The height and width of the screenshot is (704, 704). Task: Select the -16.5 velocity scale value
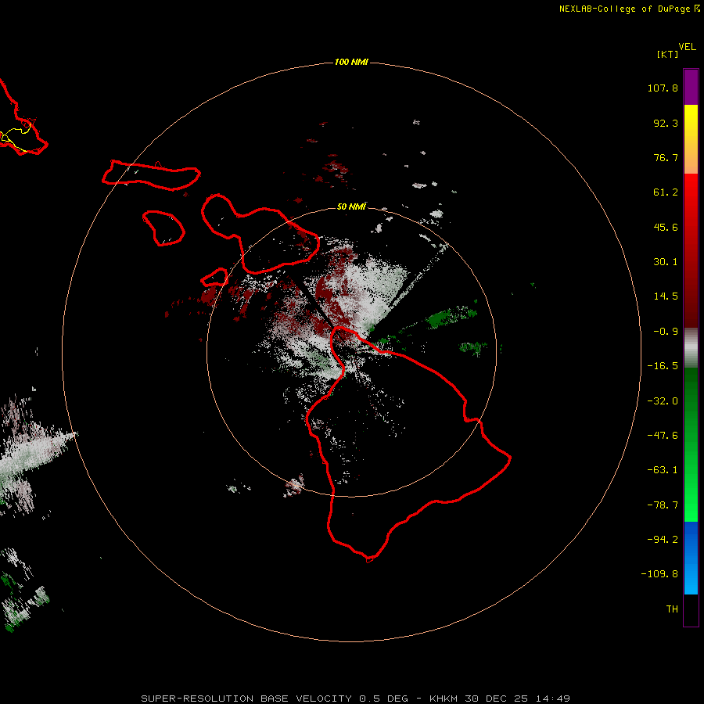point(663,366)
